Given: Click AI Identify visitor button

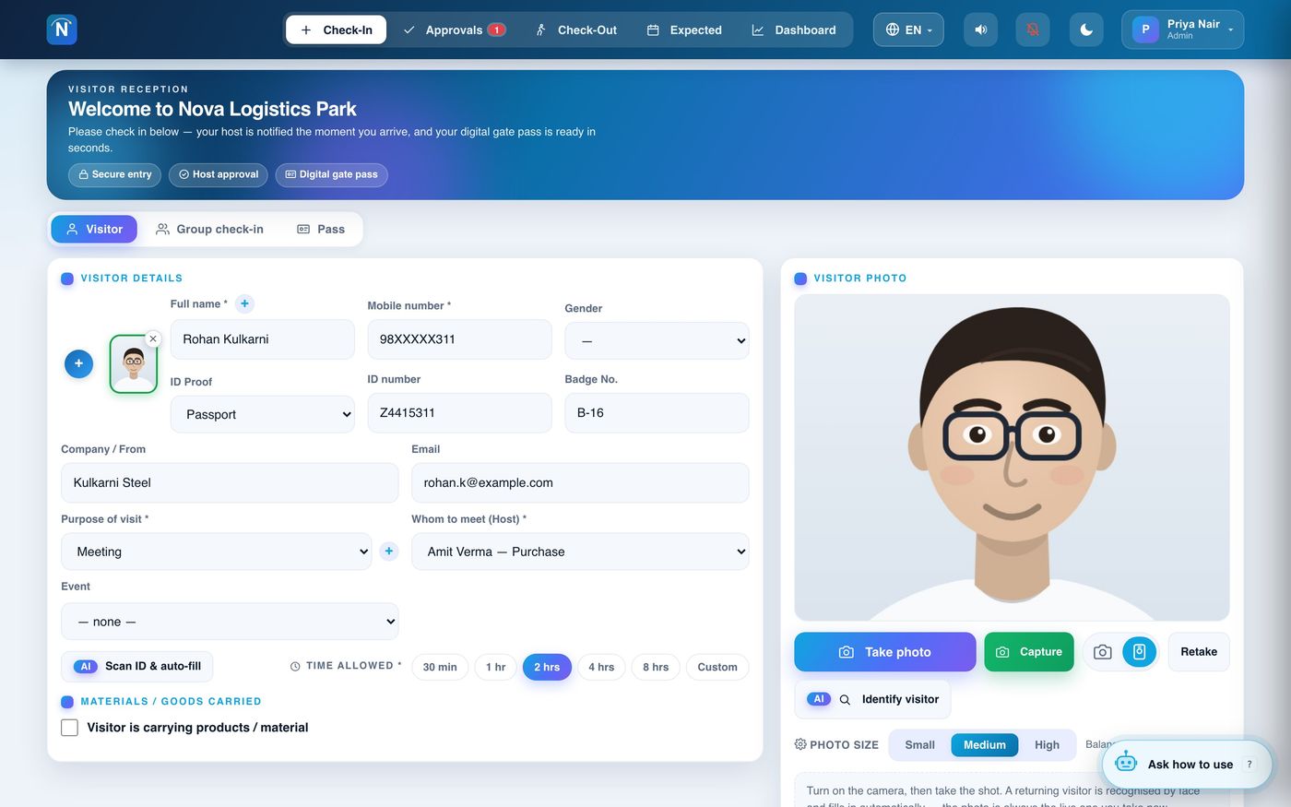Looking at the screenshot, I should 872,699.
